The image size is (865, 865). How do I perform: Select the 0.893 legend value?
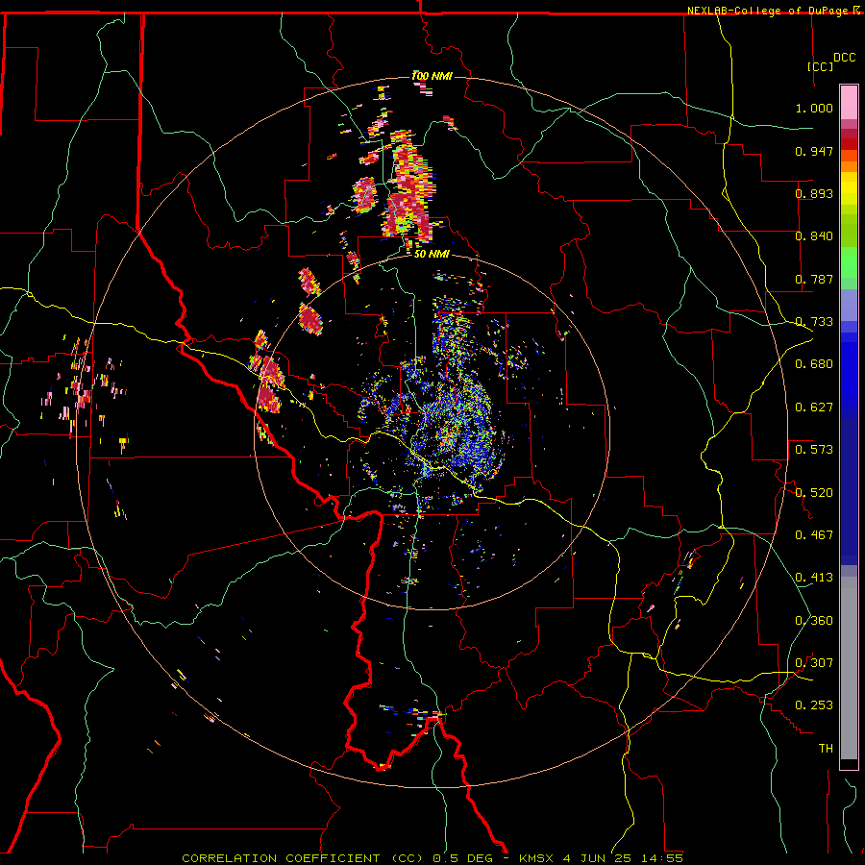click(x=814, y=193)
